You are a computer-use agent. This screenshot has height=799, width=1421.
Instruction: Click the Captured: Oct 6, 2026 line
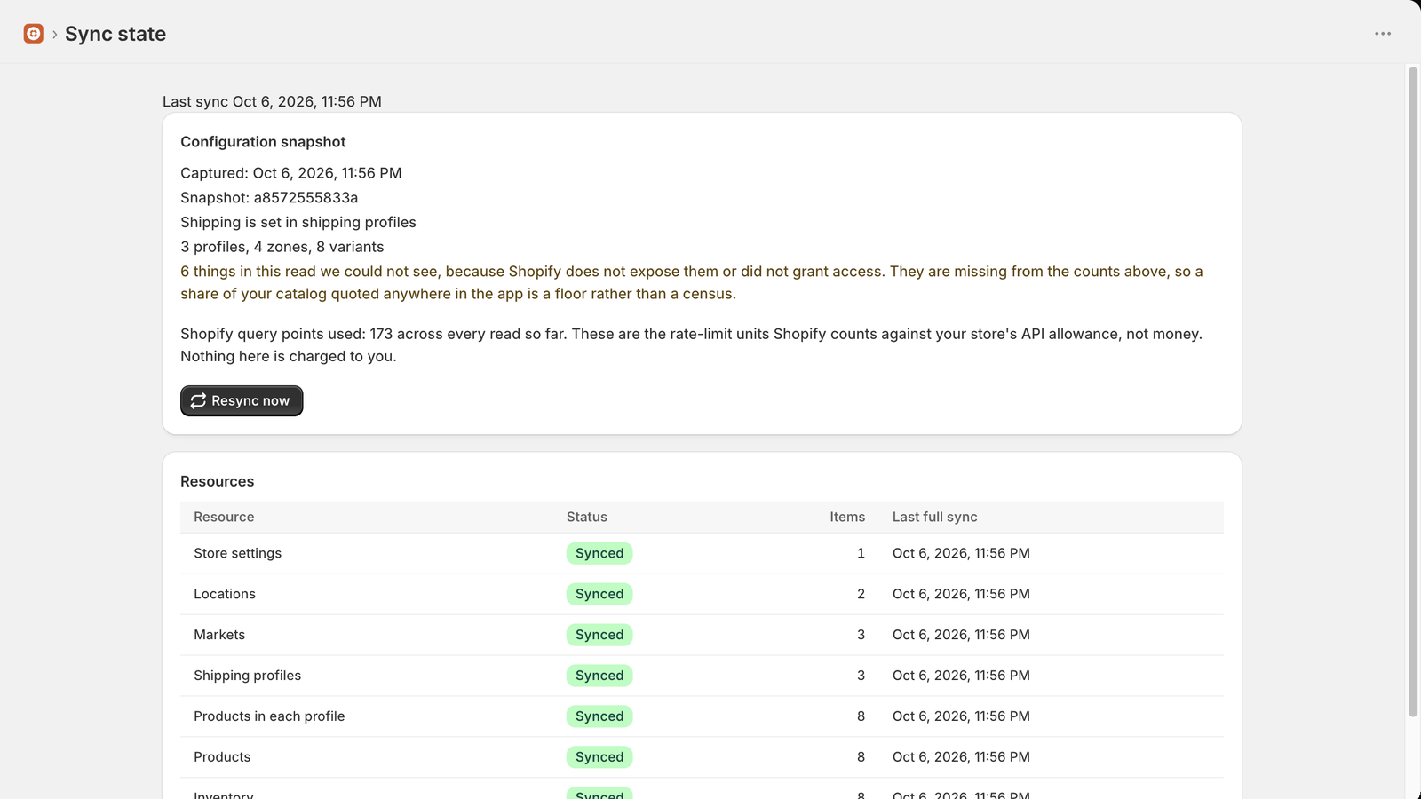tap(291, 173)
